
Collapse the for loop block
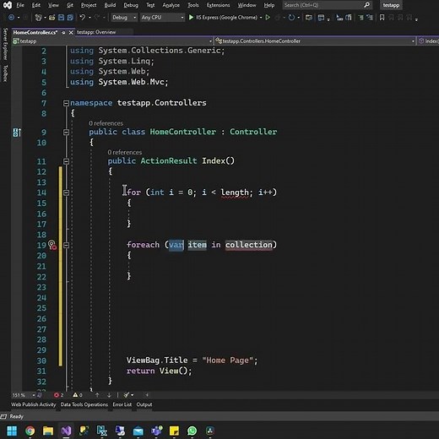[66, 192]
